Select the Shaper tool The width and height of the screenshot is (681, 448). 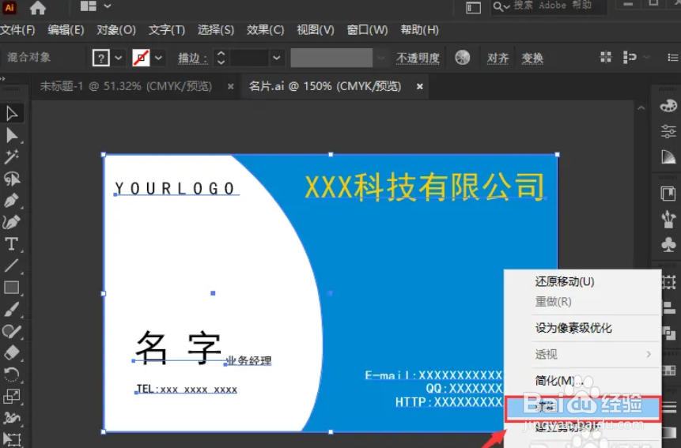pos(12,331)
